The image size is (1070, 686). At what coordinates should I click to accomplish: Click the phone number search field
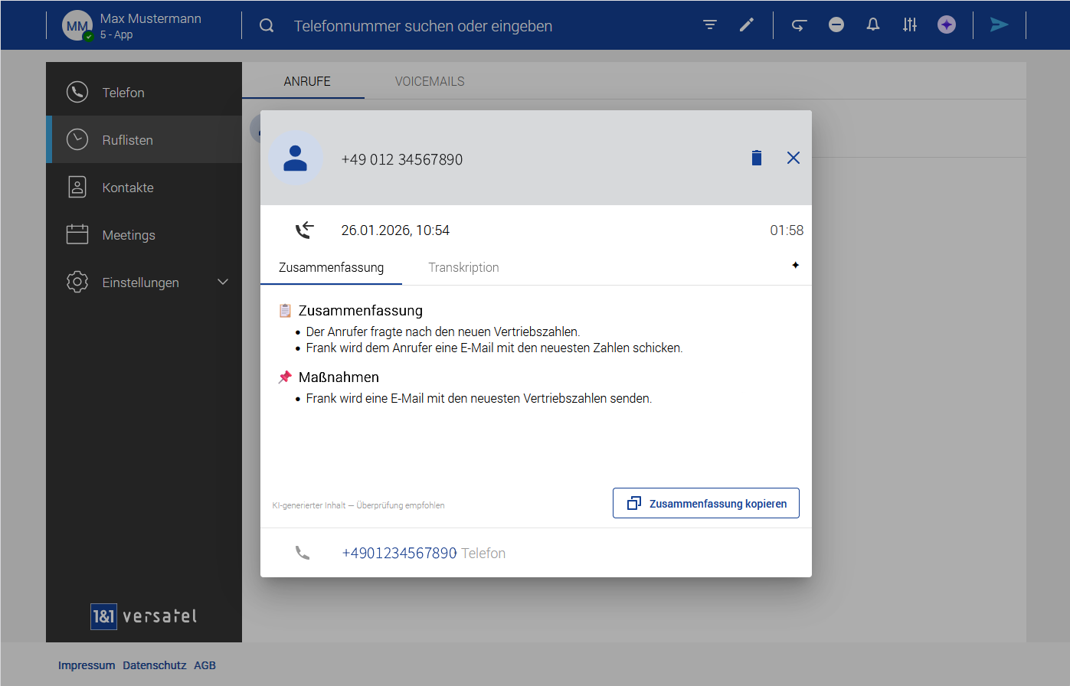click(423, 26)
